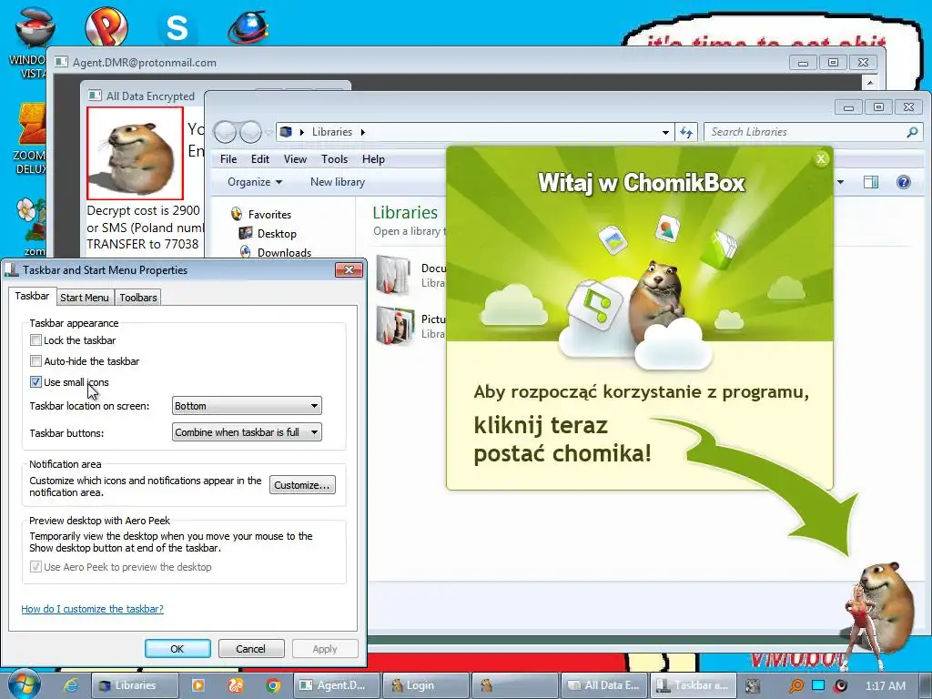This screenshot has height=699, width=932.
Task: Switch to the Taskbar tab
Action: pyautogui.click(x=32, y=296)
